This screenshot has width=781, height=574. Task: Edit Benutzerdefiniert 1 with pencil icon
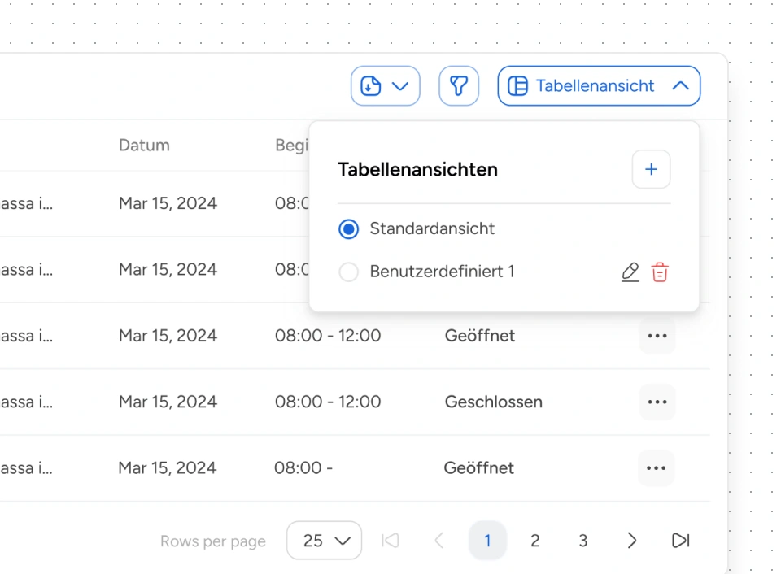tap(630, 272)
